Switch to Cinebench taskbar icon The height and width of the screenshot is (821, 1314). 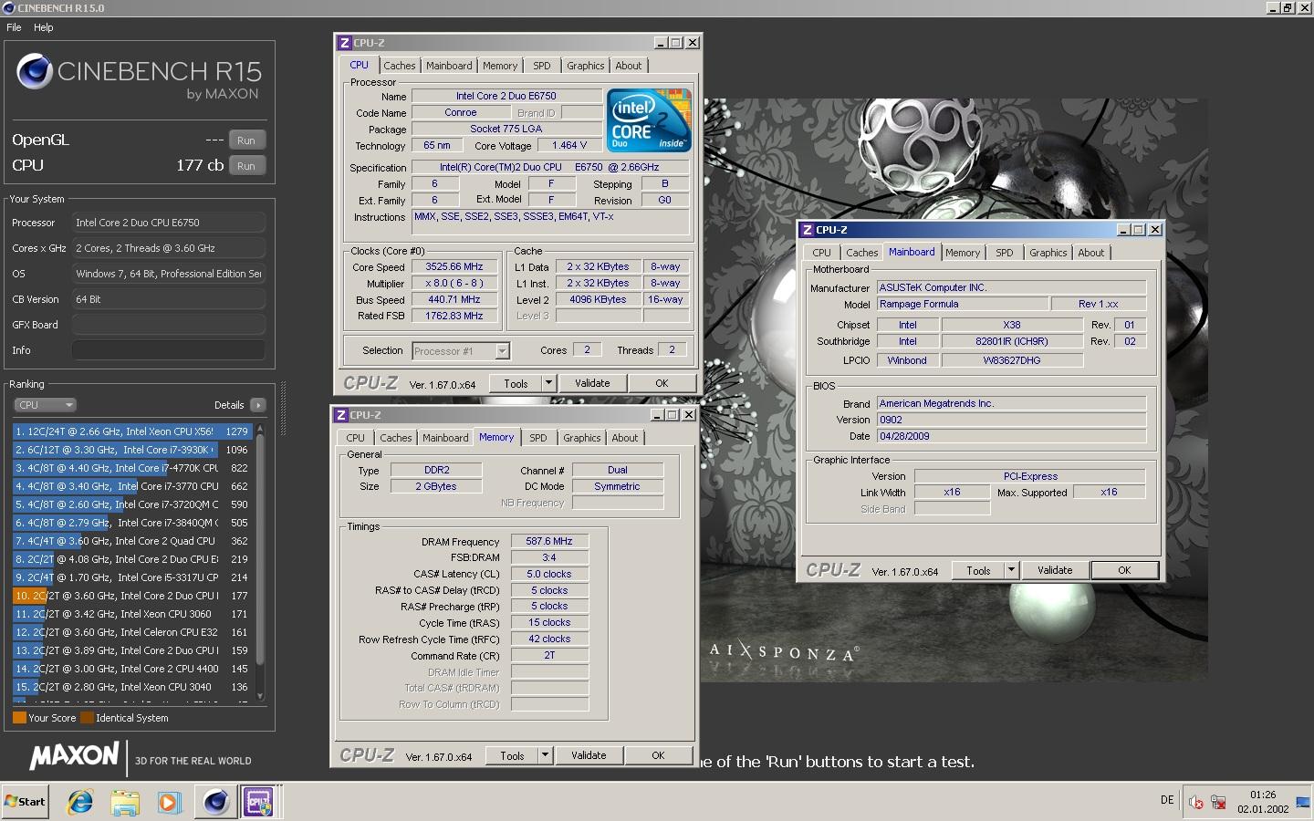(216, 802)
